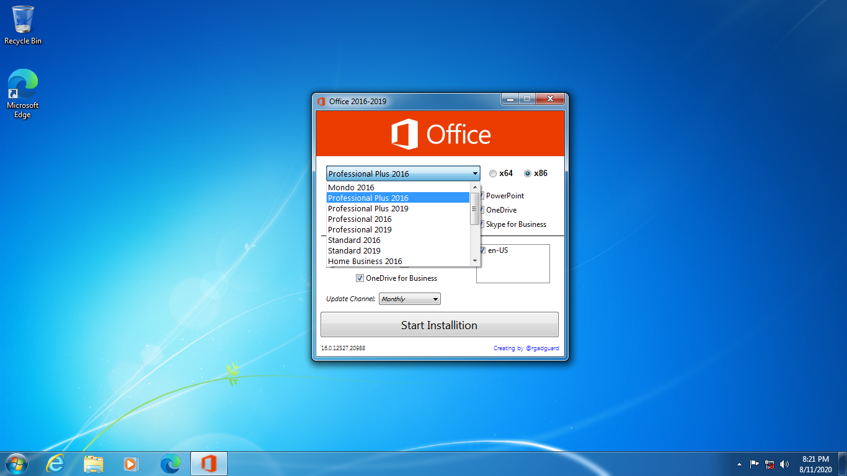
Task: Launch Windows Media Player from the taskbar
Action: (x=131, y=464)
